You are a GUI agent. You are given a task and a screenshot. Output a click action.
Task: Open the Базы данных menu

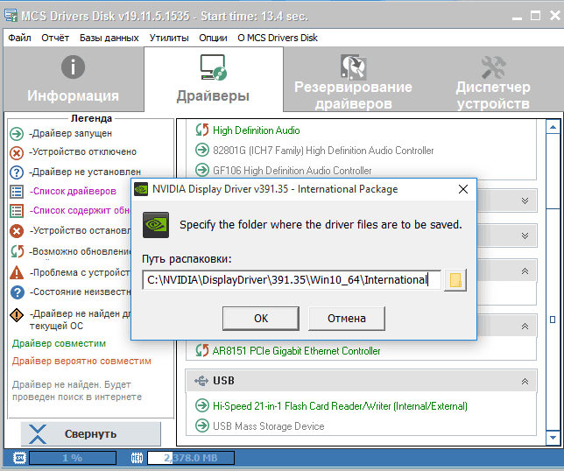109,38
